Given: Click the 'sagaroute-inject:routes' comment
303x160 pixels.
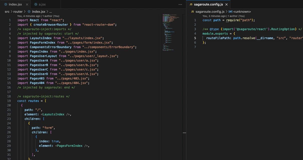Looking at the screenshot, I should tap(44, 96).
